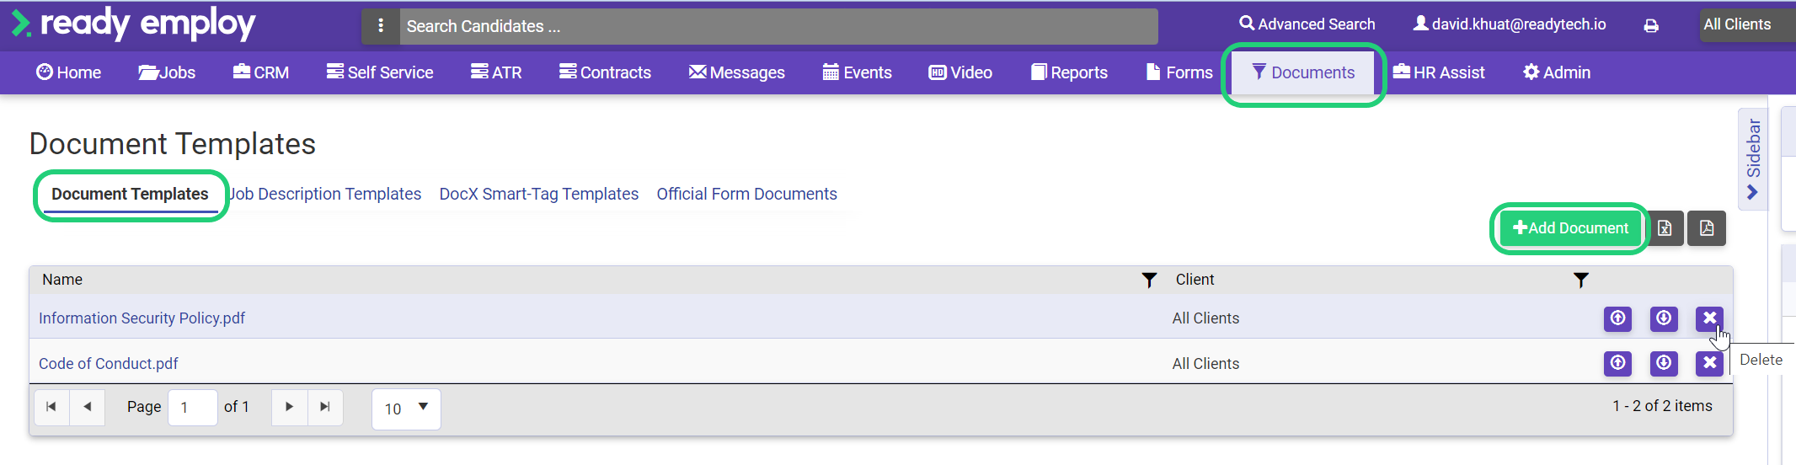Open the Jobs menu

click(x=167, y=72)
